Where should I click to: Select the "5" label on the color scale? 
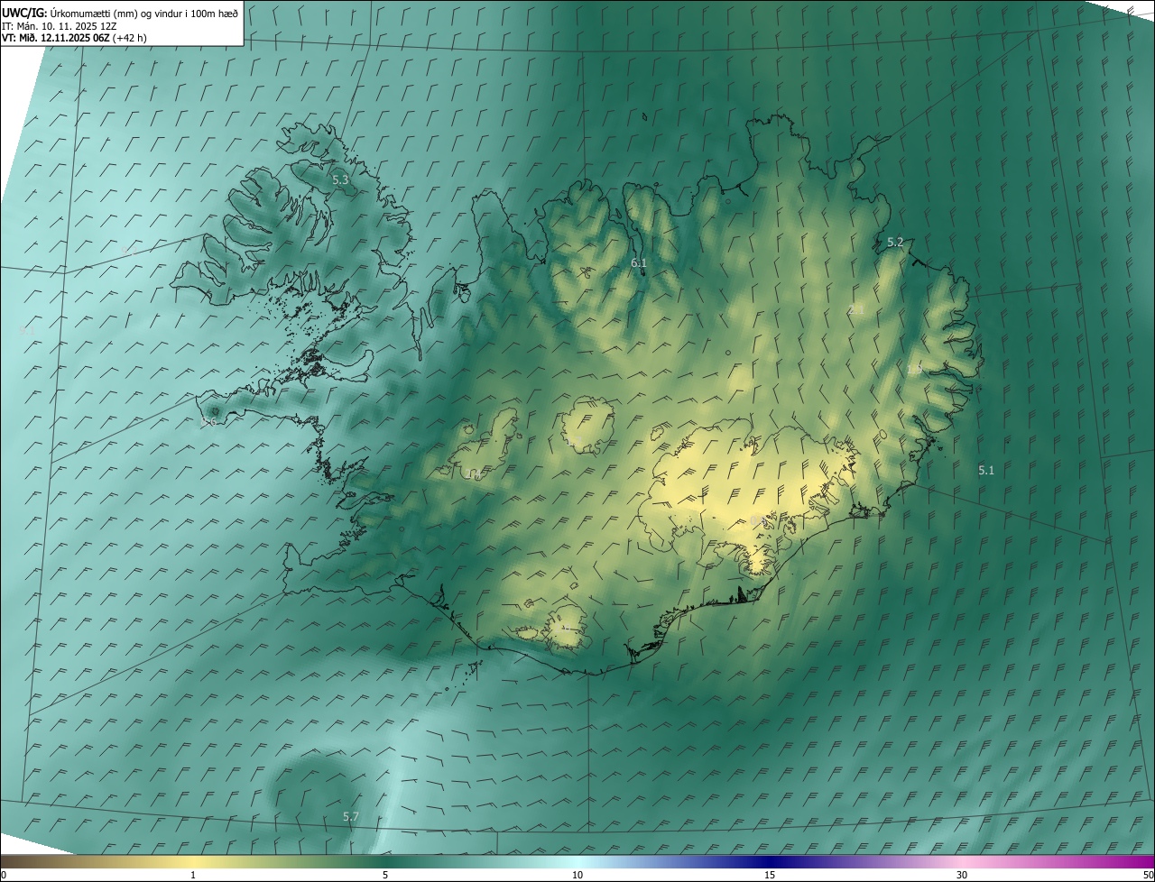[x=385, y=876]
